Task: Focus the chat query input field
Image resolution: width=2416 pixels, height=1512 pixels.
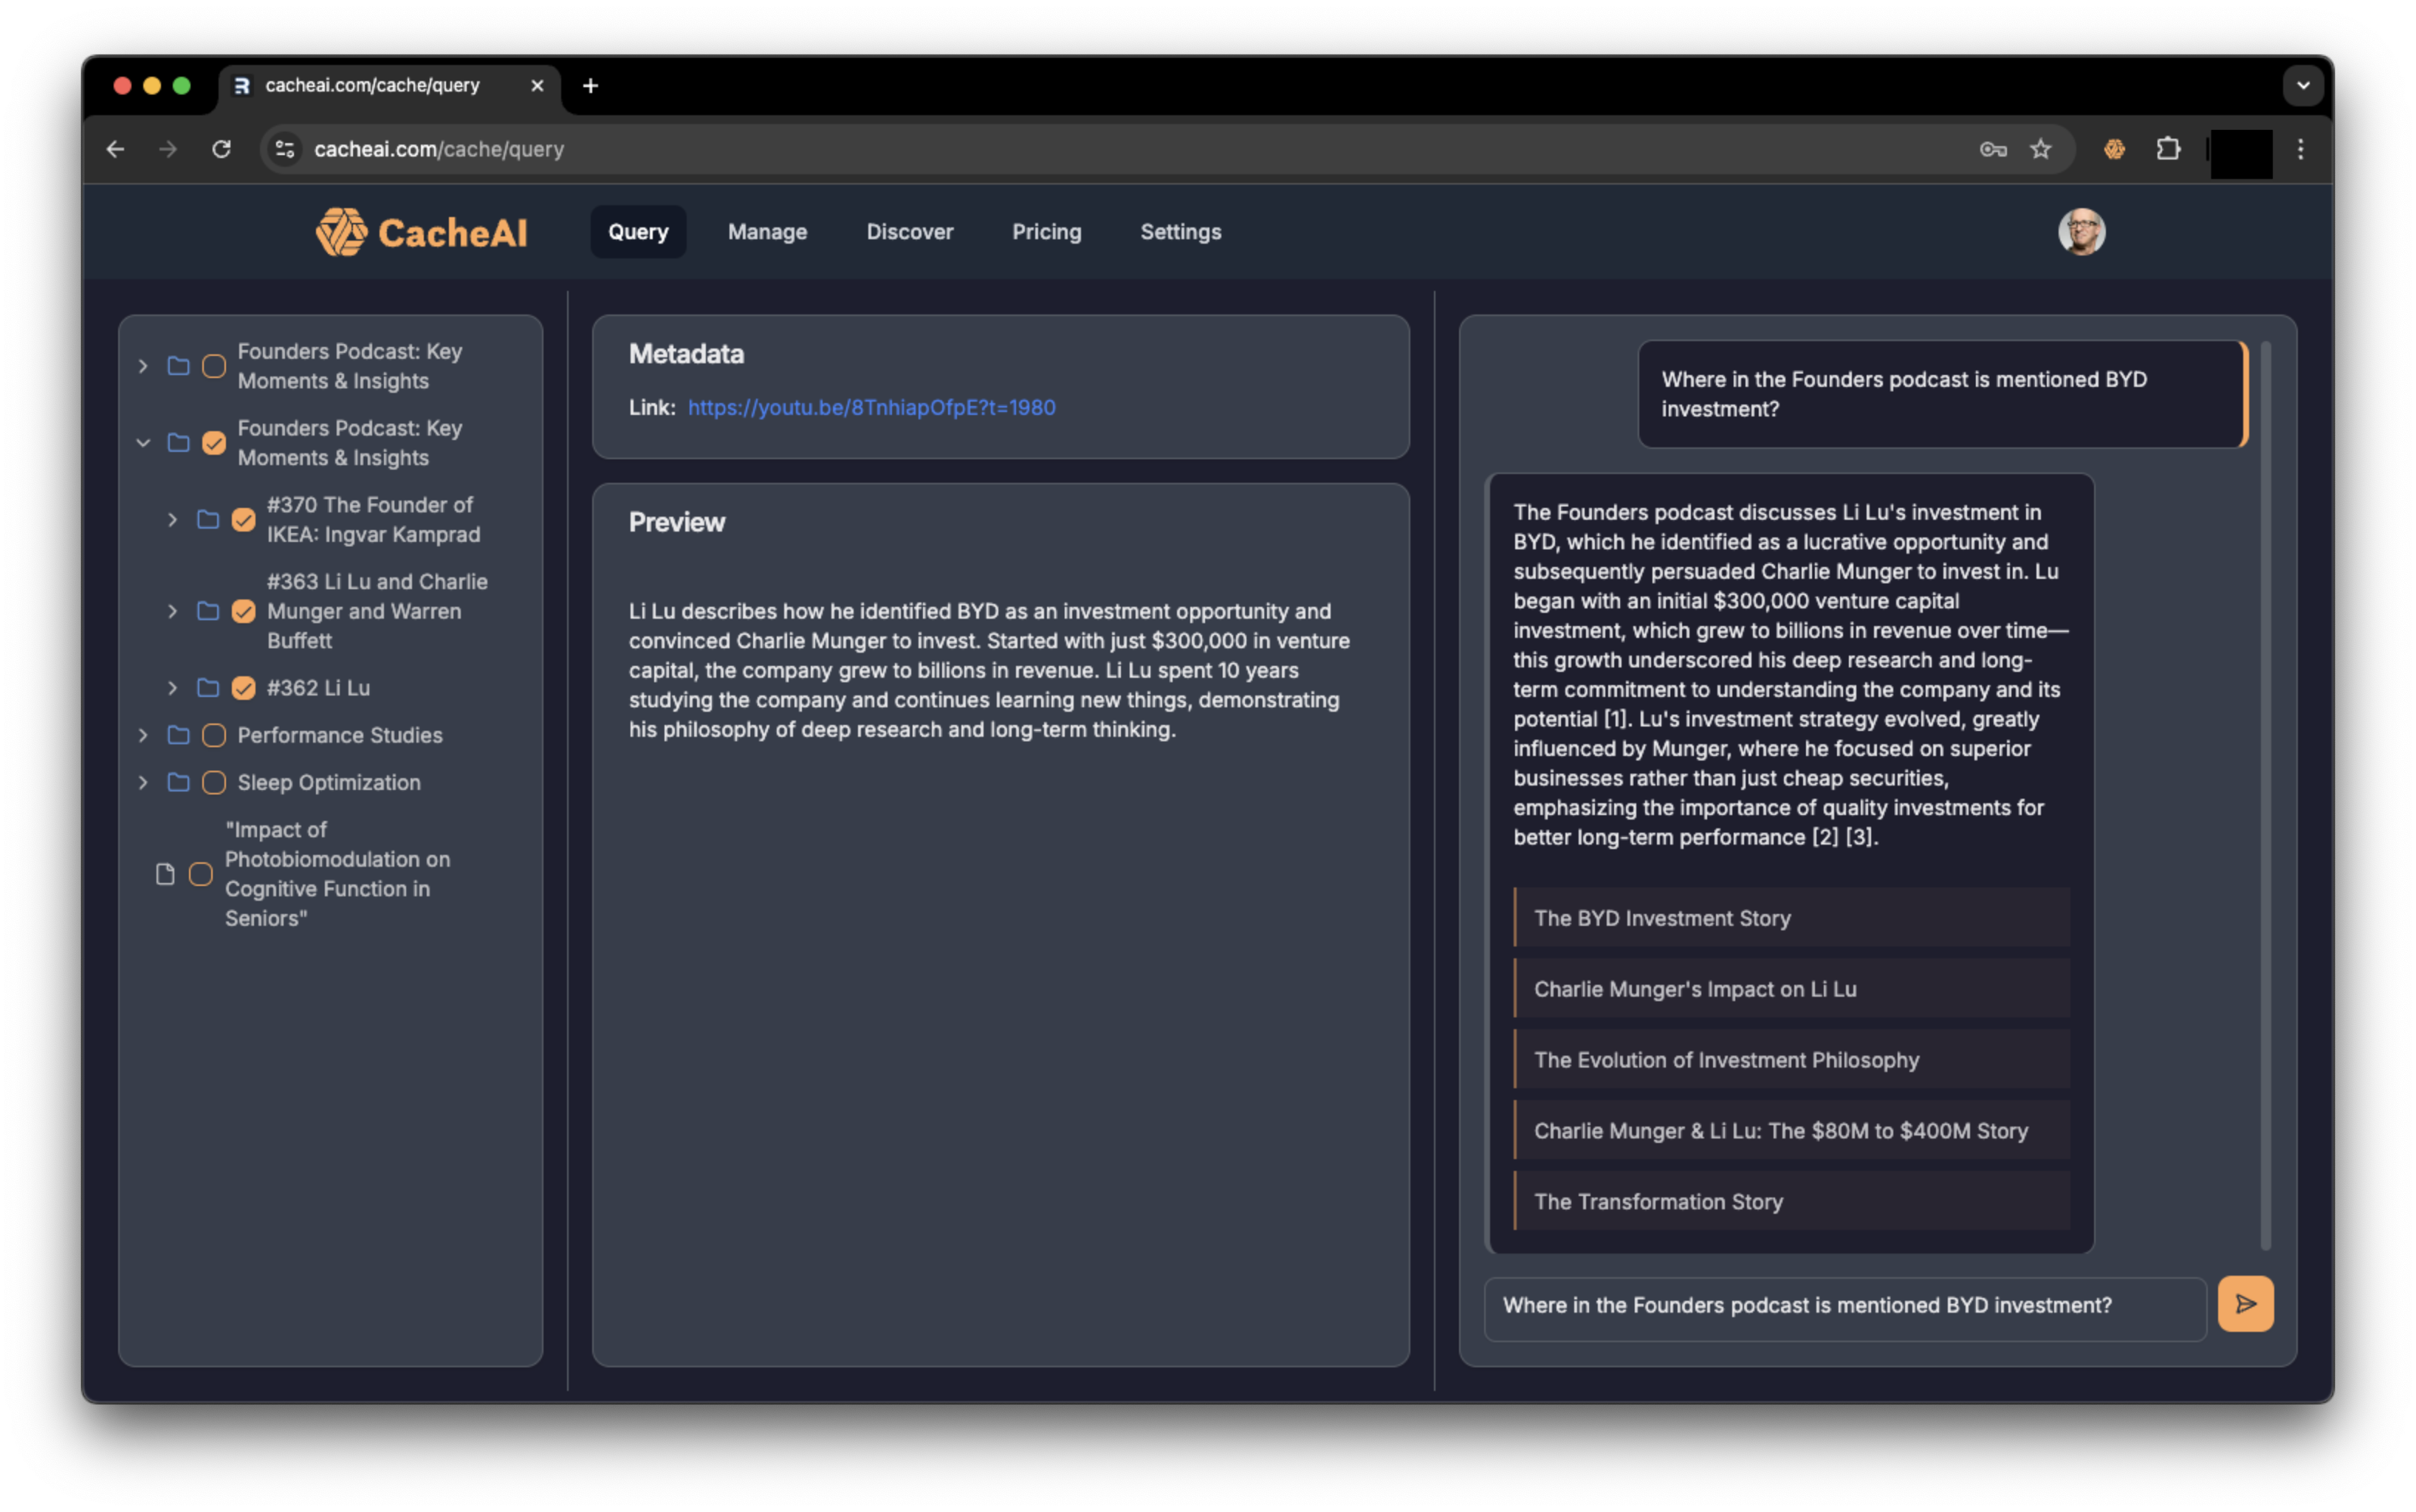Action: pyautogui.click(x=1844, y=1305)
